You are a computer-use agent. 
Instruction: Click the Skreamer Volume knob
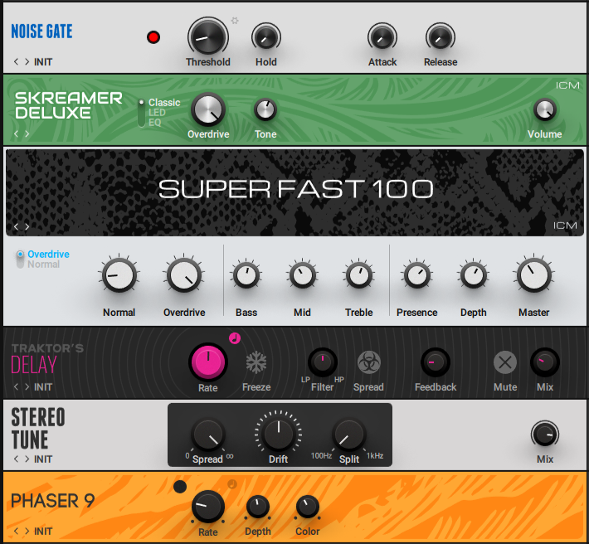pyautogui.click(x=545, y=109)
